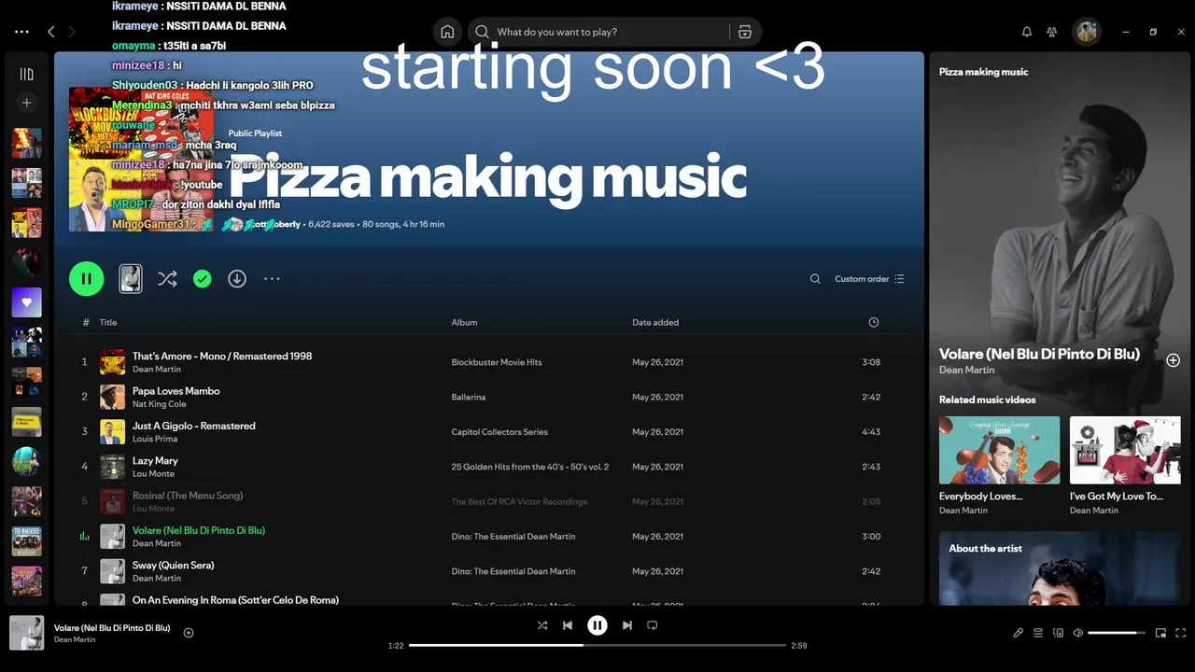Select the Lazy Mary track
This screenshot has height=672, width=1195.
[x=155, y=460]
